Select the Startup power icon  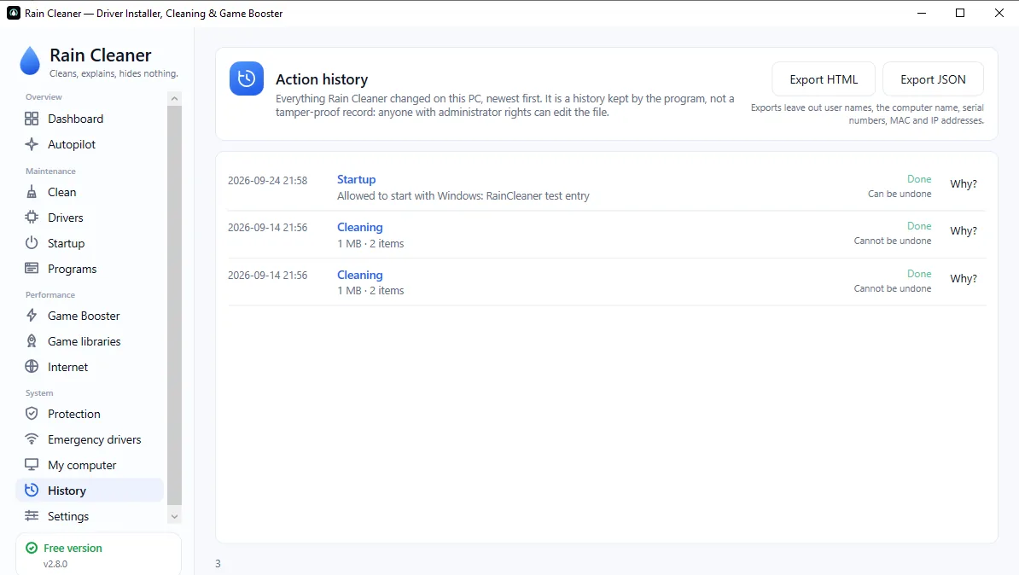(32, 243)
